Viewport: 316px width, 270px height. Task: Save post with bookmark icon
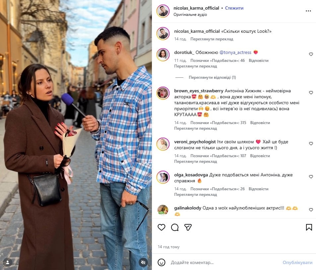(x=309, y=227)
